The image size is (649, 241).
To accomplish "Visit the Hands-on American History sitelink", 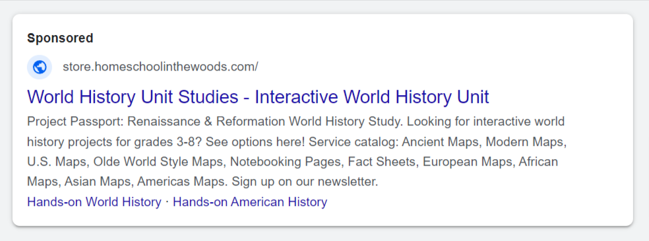I will pyautogui.click(x=250, y=202).
